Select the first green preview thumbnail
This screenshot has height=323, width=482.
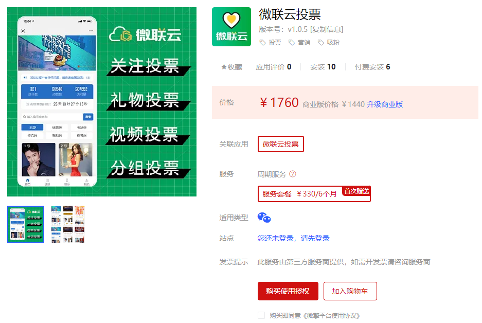(x=26, y=224)
